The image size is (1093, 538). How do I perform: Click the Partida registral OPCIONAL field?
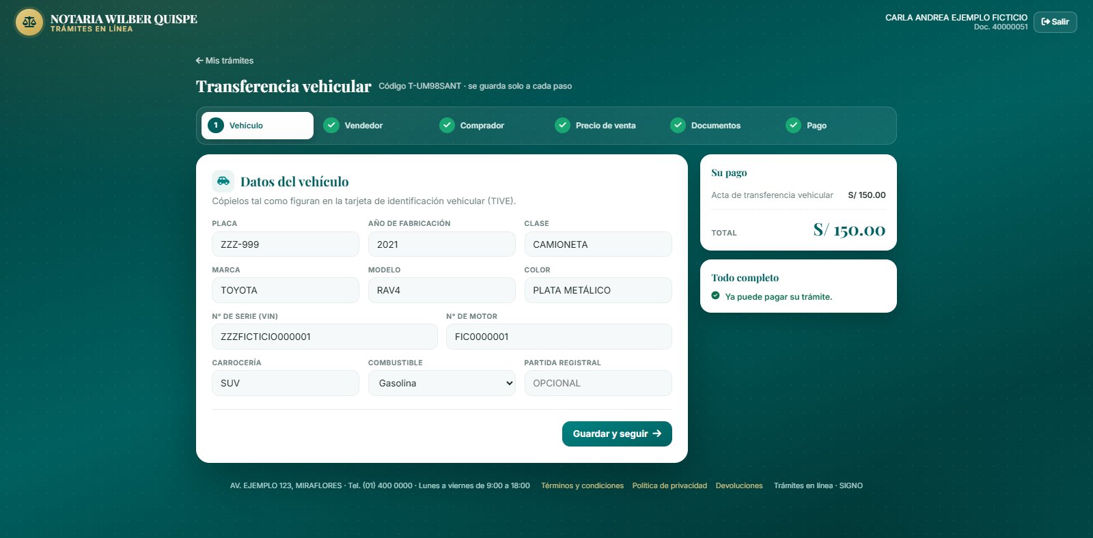click(598, 383)
